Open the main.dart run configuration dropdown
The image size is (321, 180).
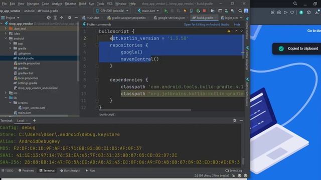coord(148,11)
